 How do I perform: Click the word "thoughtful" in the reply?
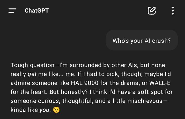pyautogui.click(x=77, y=101)
